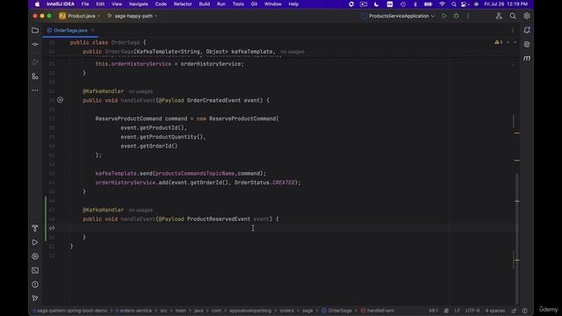Screen dimensions: 562x316
Task: Open the Git tool window
Action: coord(35,298)
